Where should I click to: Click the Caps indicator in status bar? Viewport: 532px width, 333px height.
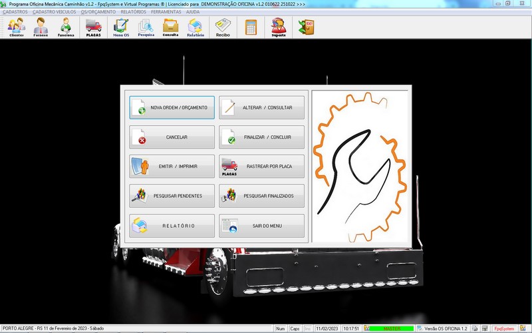pyautogui.click(x=295, y=328)
